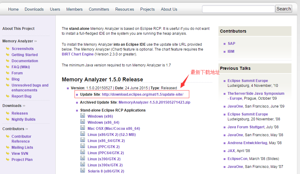
Task: Open the SAP contributor link
Action: click(x=231, y=44)
